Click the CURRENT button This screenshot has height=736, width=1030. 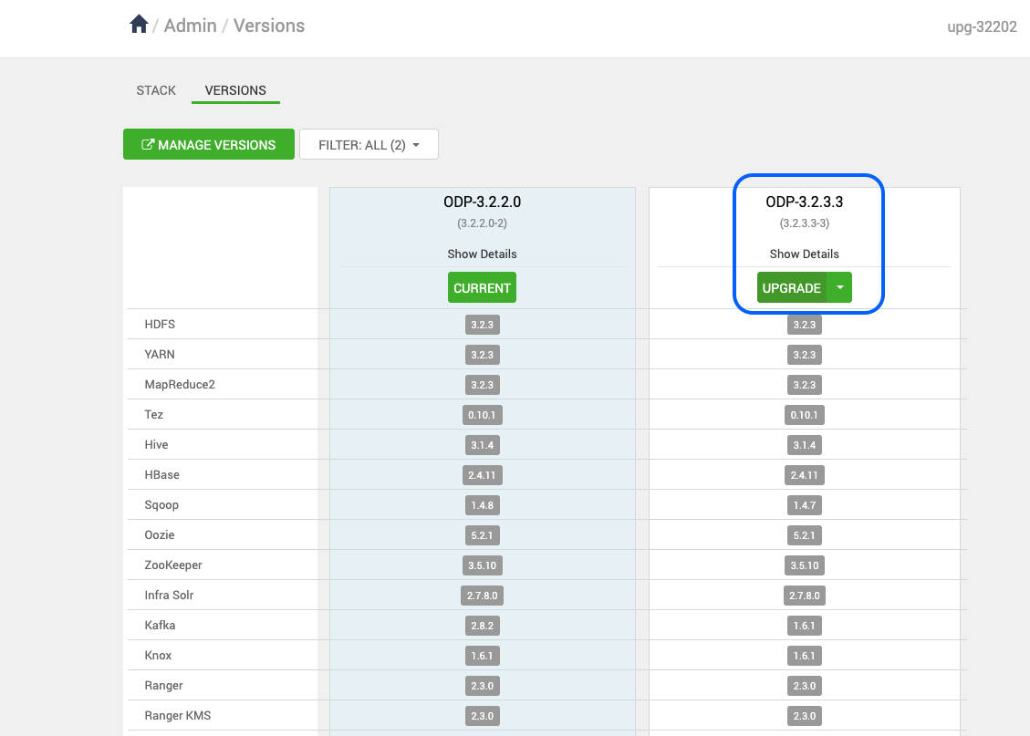[482, 287]
